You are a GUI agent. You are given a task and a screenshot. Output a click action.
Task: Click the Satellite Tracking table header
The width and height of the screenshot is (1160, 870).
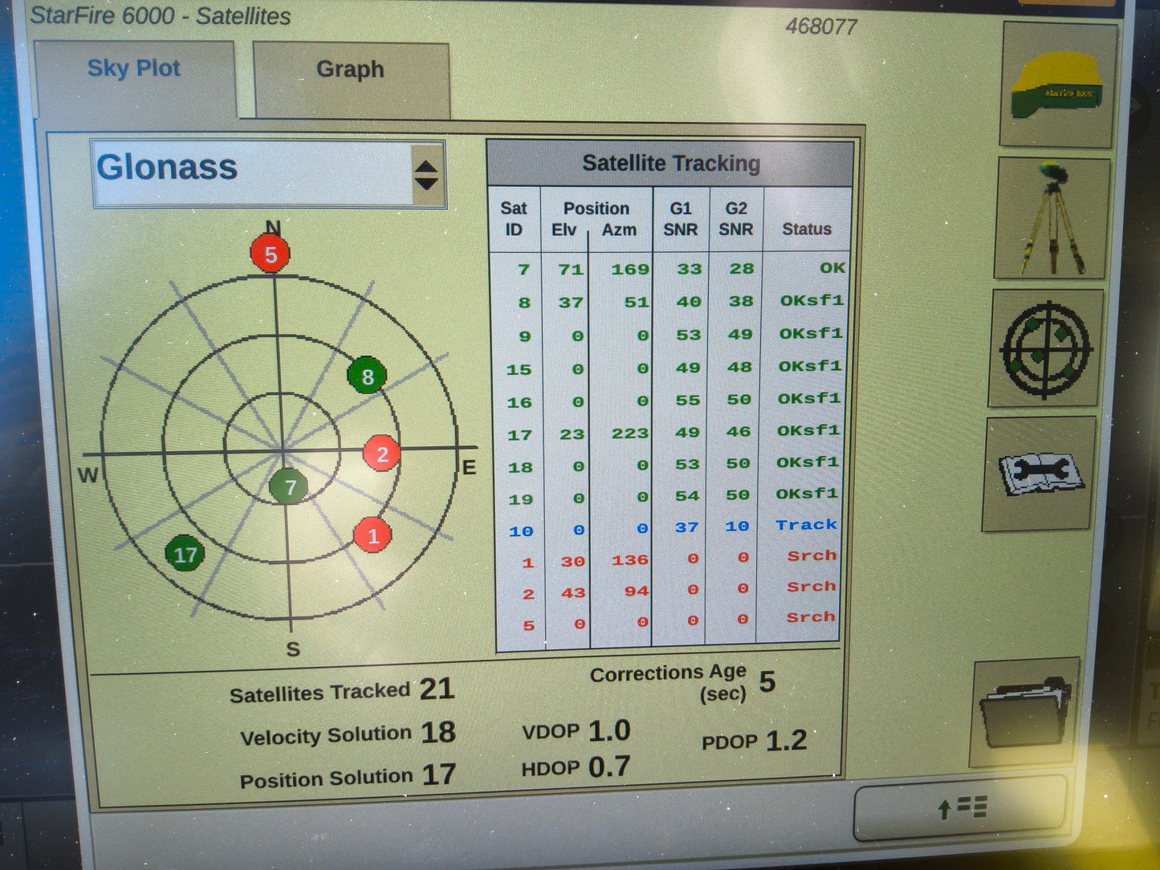click(x=670, y=164)
